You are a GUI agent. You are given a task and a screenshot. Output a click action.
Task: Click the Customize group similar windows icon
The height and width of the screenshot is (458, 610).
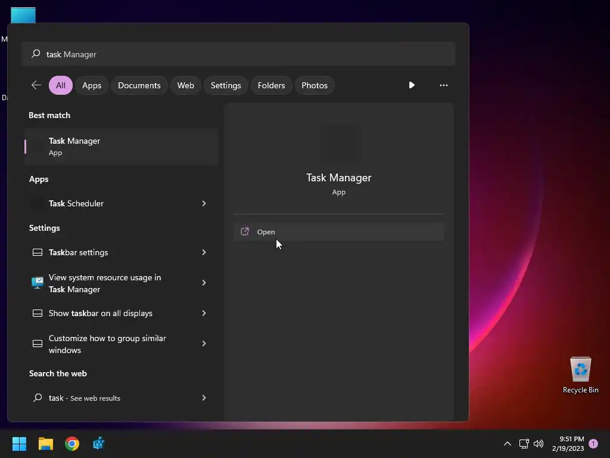(x=38, y=343)
